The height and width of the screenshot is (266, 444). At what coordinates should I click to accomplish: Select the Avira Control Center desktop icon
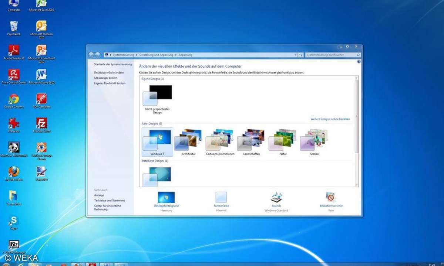click(14, 76)
